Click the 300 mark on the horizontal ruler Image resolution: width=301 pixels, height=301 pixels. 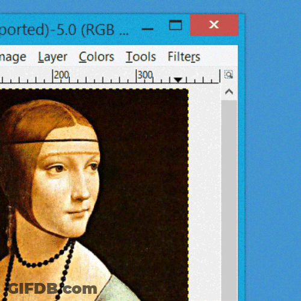click(145, 75)
